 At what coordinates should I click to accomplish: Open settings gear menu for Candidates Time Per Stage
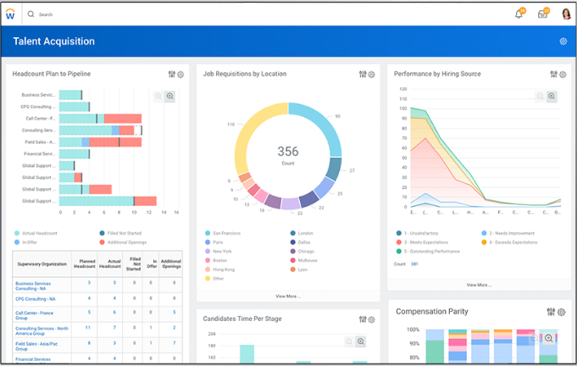click(371, 319)
